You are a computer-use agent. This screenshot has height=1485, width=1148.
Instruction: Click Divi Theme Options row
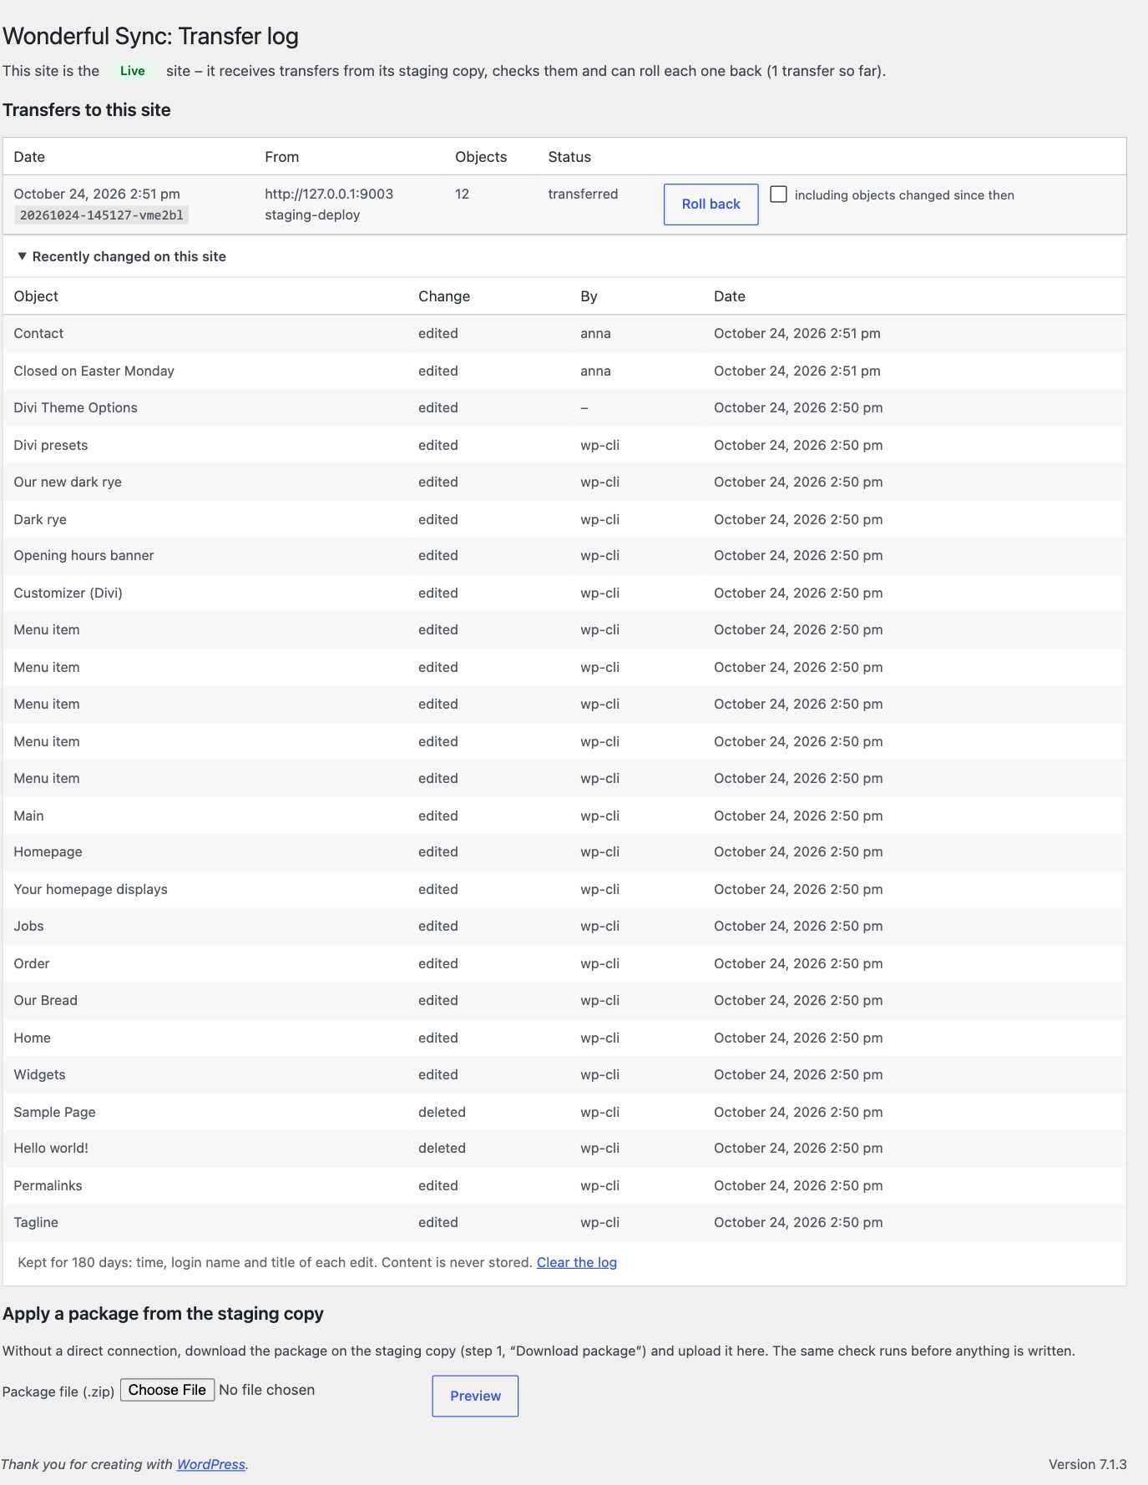pyautogui.click(x=564, y=407)
